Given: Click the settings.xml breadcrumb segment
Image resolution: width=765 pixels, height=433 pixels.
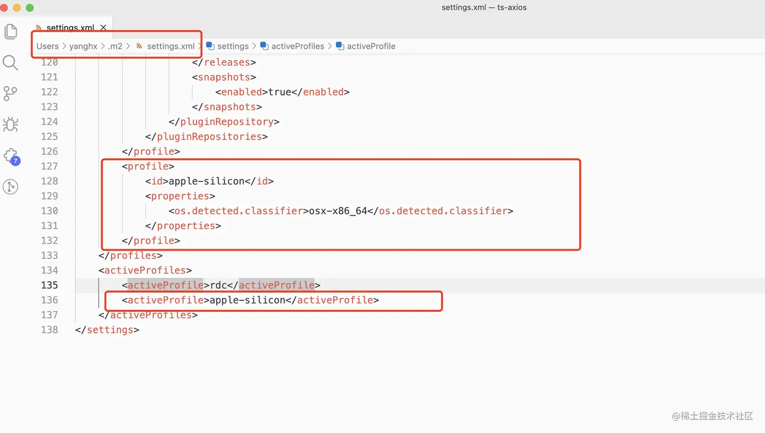Looking at the screenshot, I should click(x=171, y=46).
